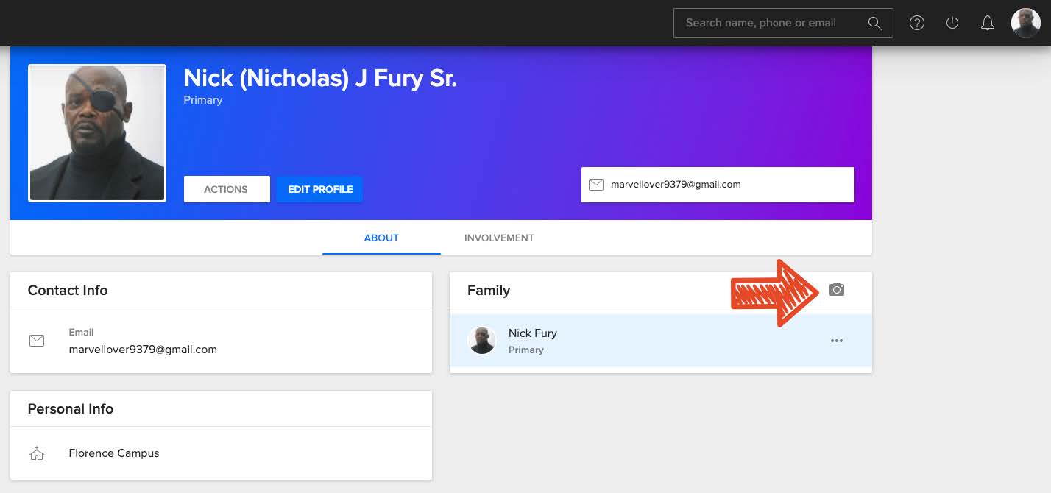The width and height of the screenshot is (1051, 493).
Task: Click Primary label under profile name
Action: point(203,100)
